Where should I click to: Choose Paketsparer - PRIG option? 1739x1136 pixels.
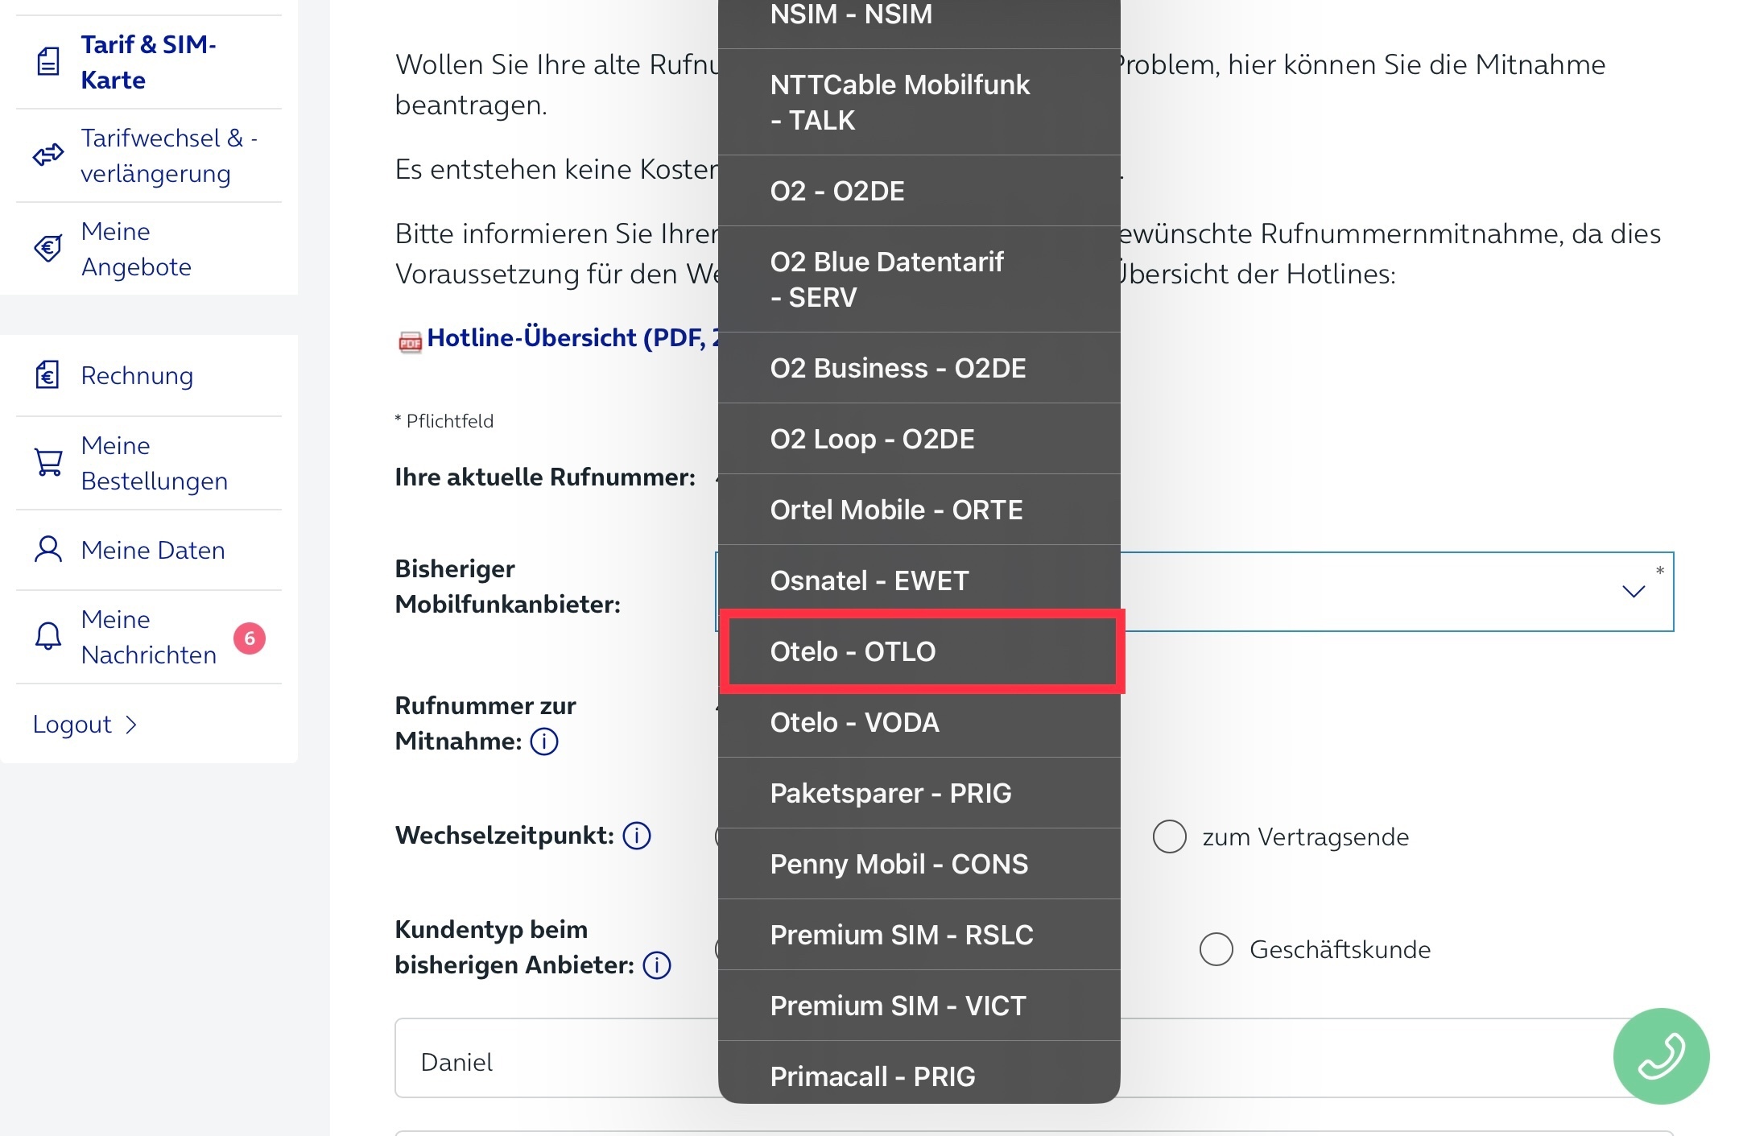tap(919, 793)
